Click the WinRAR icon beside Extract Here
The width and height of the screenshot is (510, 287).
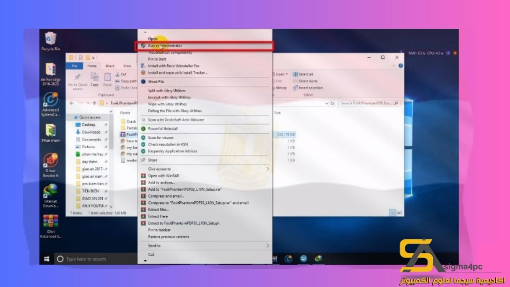pos(143,216)
